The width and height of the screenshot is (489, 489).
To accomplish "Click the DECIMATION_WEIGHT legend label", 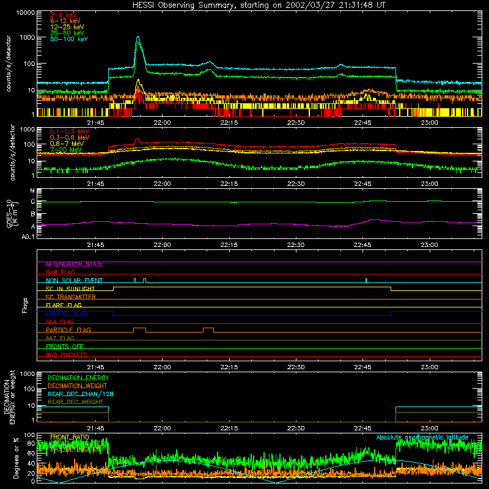I will [x=78, y=386].
